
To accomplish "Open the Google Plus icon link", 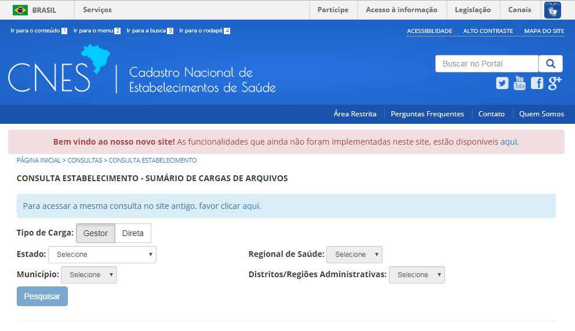I will [555, 83].
